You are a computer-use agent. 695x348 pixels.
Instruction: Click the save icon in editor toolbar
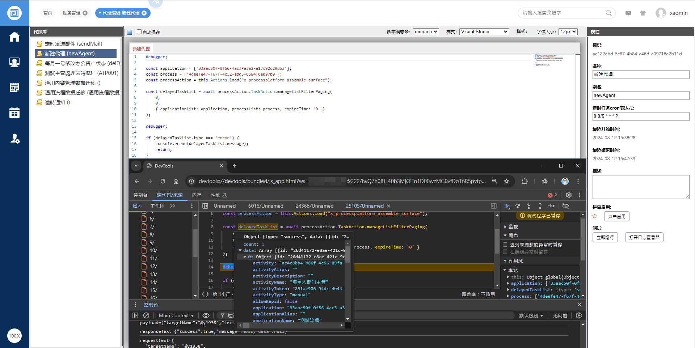pos(130,32)
